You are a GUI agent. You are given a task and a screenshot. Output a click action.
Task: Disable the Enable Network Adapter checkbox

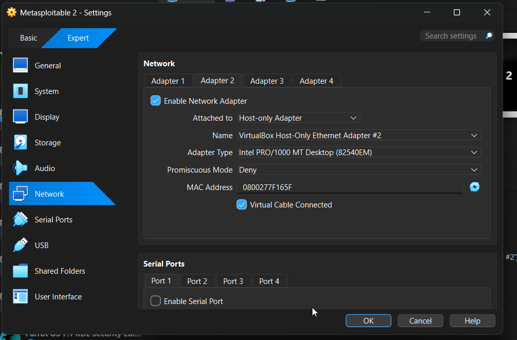(156, 101)
